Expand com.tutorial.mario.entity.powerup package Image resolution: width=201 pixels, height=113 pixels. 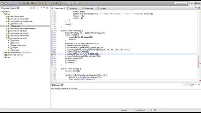click(x=7, y=29)
